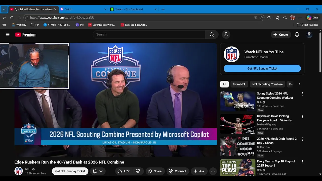Select the NFL Scouting Combine chip
Viewport: 322px width, 181px height.
click(x=267, y=84)
